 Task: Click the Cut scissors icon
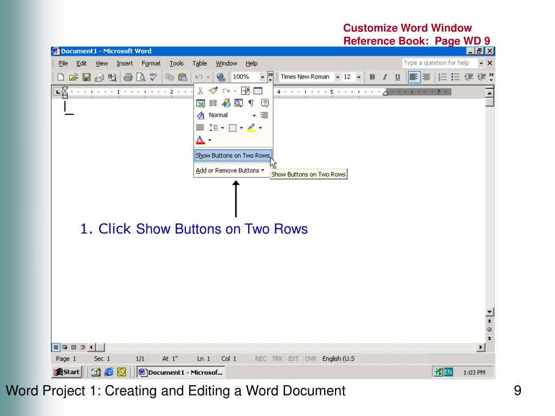[201, 90]
